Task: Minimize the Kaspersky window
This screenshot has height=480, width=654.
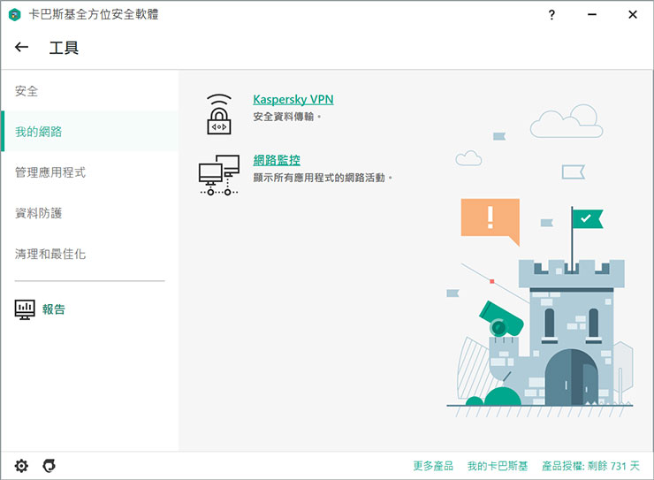Action: point(592,15)
